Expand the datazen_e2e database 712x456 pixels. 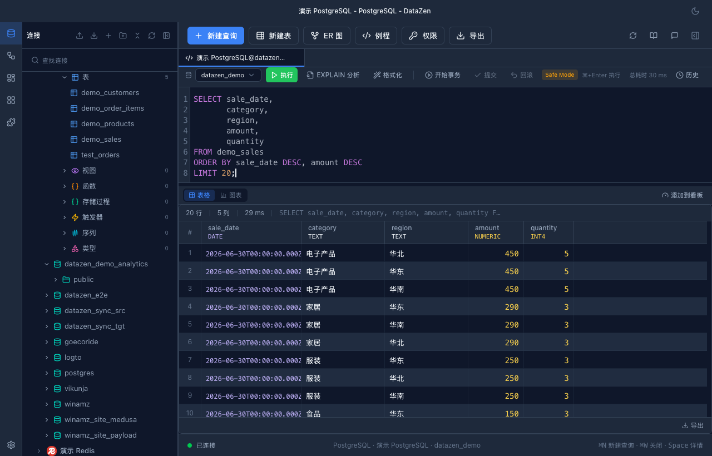pos(47,295)
